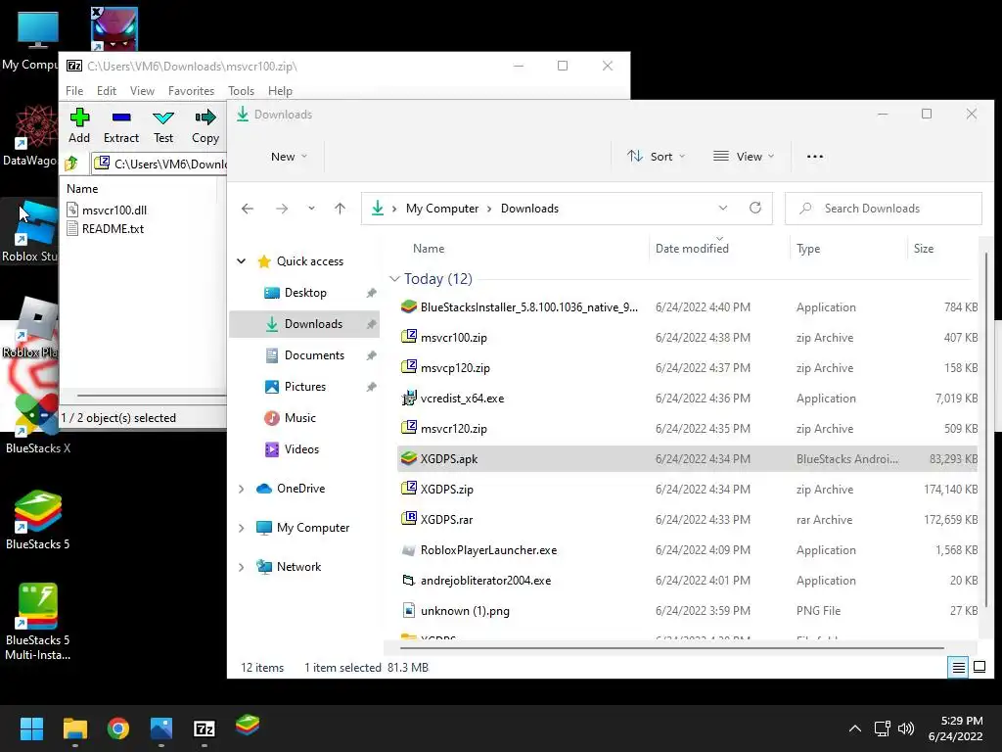The width and height of the screenshot is (1002, 752).
Task: Collapse the Quick access tree node
Action: point(242,260)
